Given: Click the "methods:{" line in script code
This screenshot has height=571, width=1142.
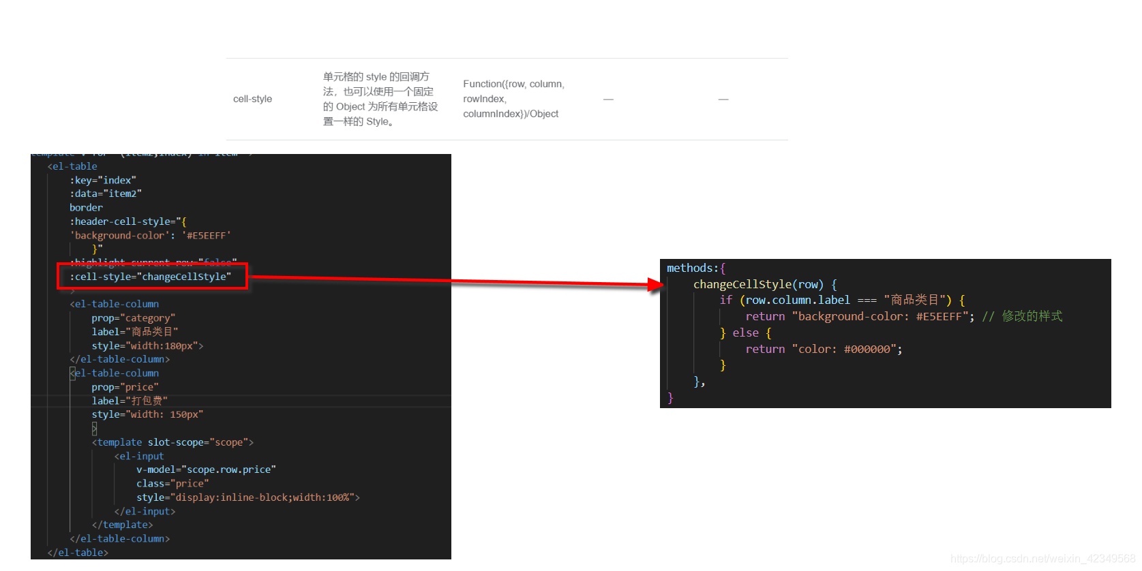Looking at the screenshot, I should point(696,268).
